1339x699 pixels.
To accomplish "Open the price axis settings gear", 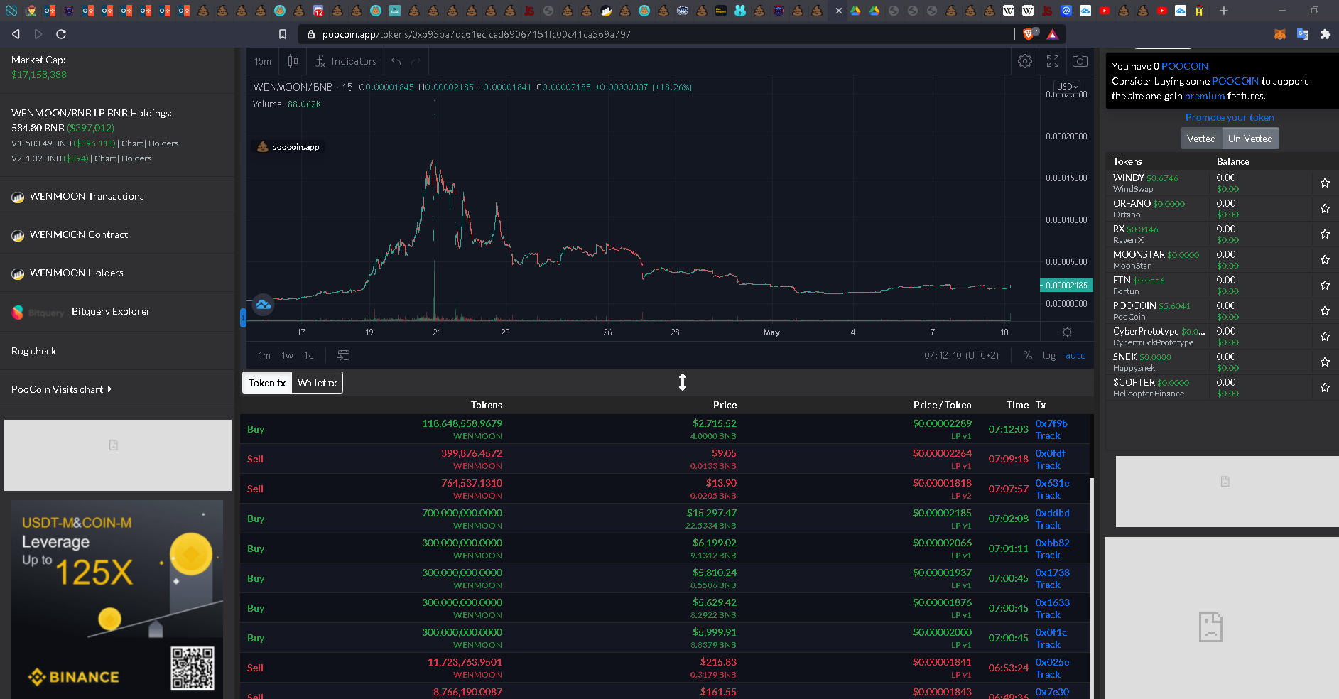I will click(x=1067, y=332).
